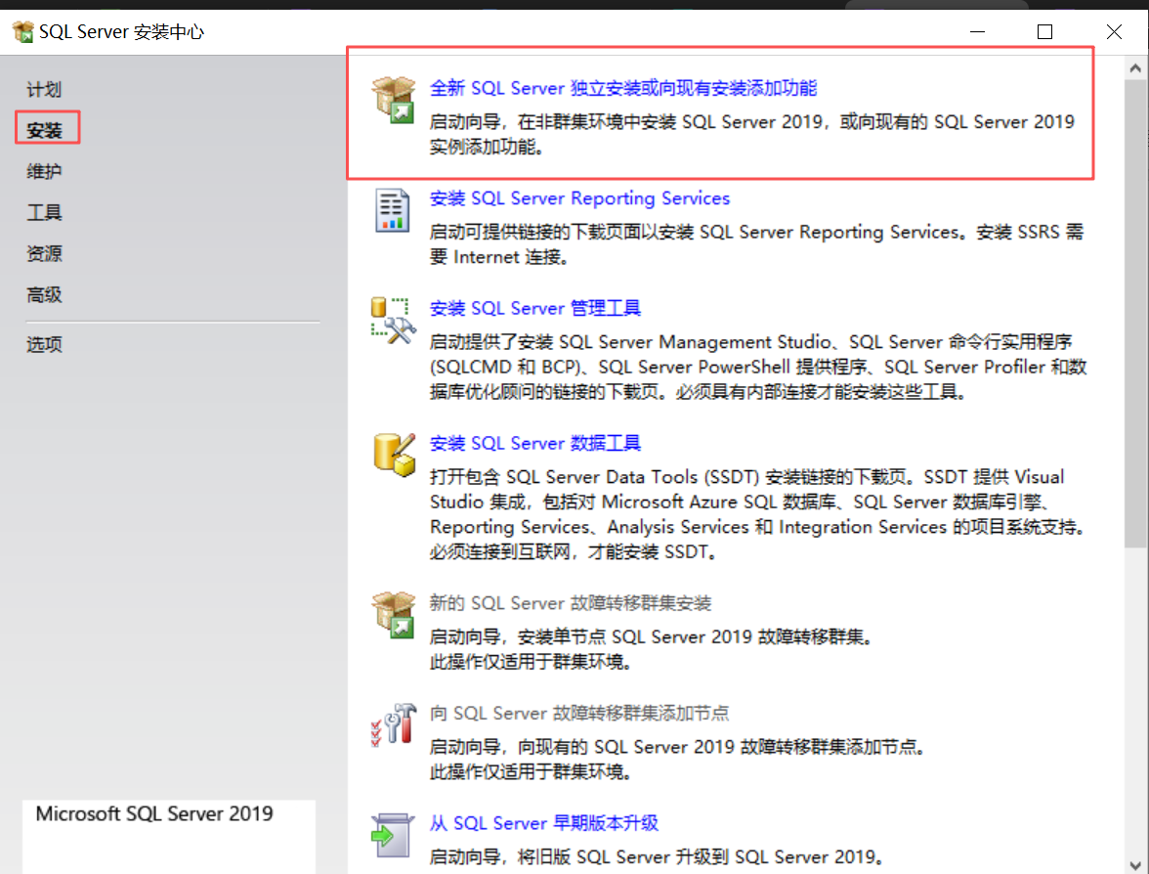The width and height of the screenshot is (1149, 874).
Task: Click the SQL Server data tools cylinder icon
Action: pos(395,455)
